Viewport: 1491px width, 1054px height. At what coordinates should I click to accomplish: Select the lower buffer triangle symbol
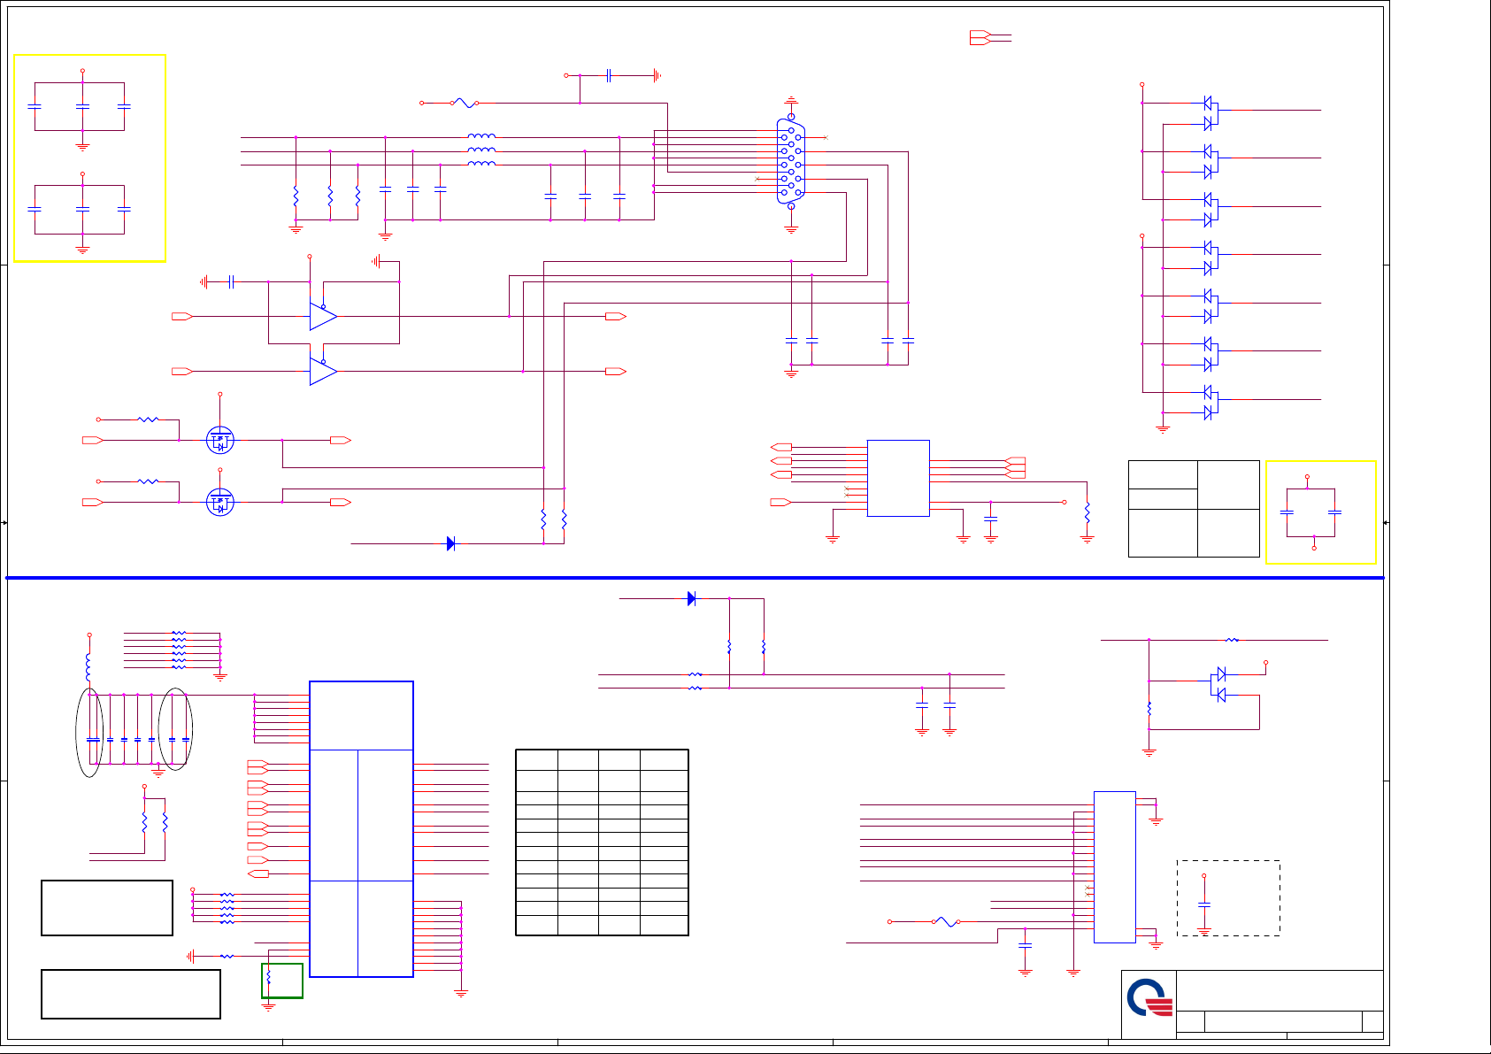point(323,371)
